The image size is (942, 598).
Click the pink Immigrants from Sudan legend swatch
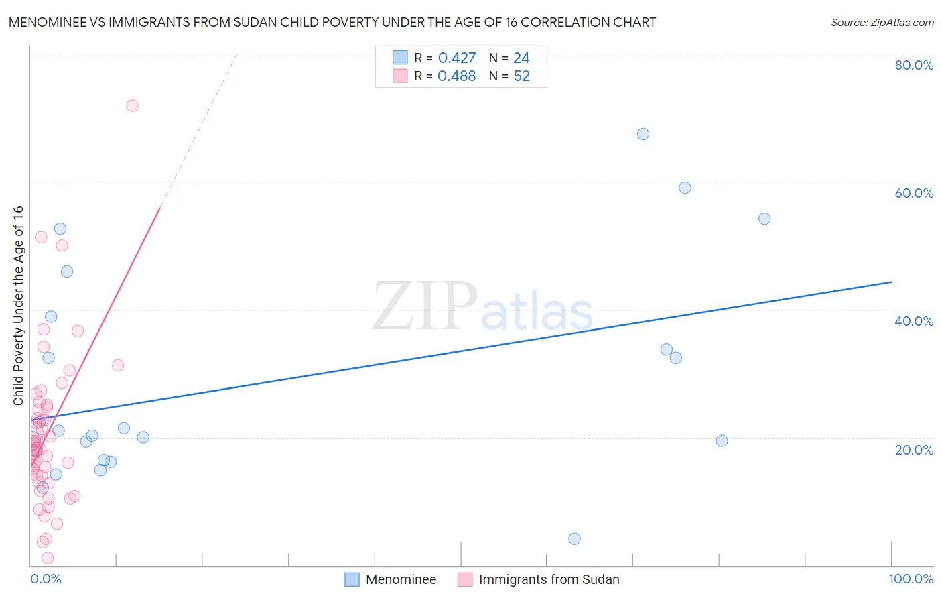point(465,579)
